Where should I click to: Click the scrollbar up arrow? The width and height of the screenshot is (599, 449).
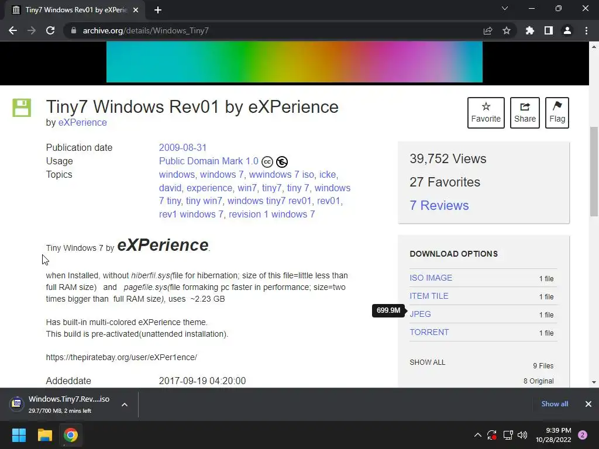[x=594, y=47]
